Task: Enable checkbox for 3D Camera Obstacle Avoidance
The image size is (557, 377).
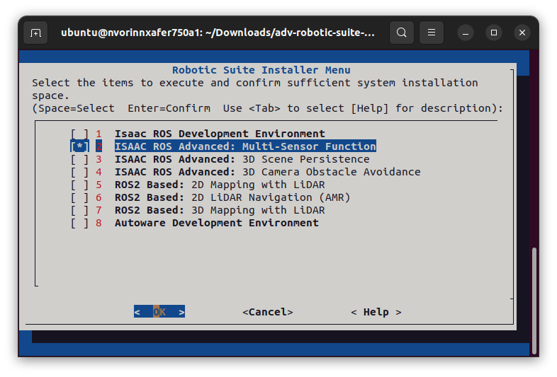Action: tap(79, 172)
